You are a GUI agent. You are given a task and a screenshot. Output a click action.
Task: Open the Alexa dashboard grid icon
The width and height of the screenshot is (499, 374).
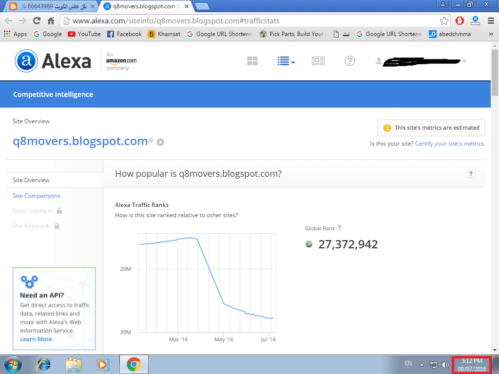click(x=252, y=61)
